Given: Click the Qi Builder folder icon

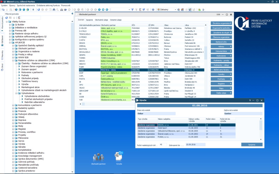Looking at the screenshot, I should pyautogui.click(x=13, y=25).
